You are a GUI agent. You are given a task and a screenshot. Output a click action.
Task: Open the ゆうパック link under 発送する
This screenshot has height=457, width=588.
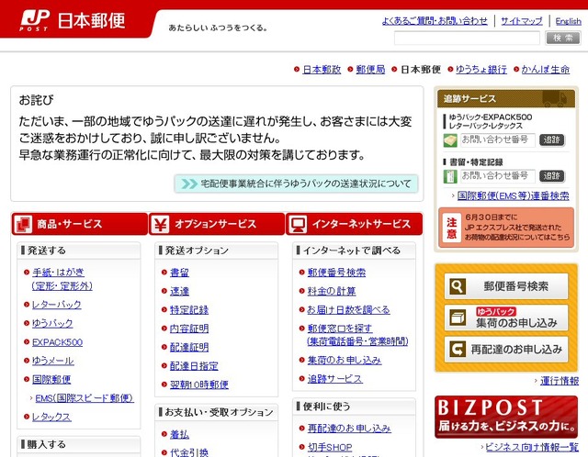[52, 323]
